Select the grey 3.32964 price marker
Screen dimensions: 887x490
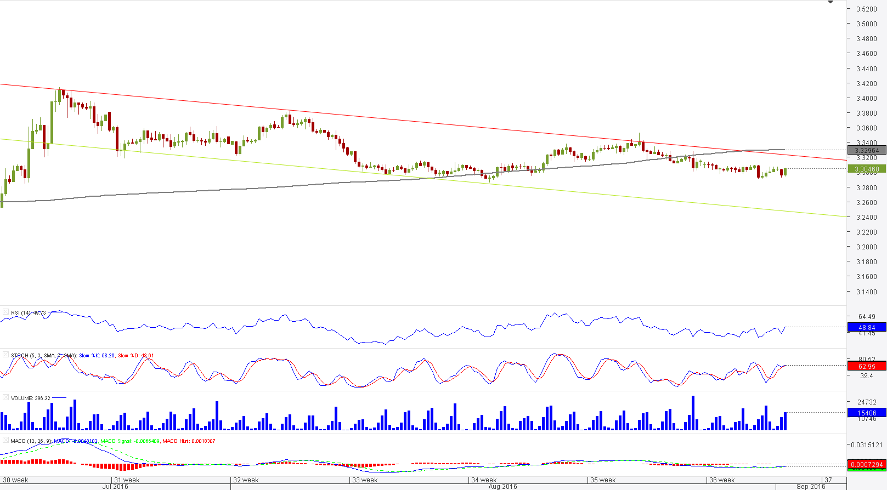click(x=867, y=150)
